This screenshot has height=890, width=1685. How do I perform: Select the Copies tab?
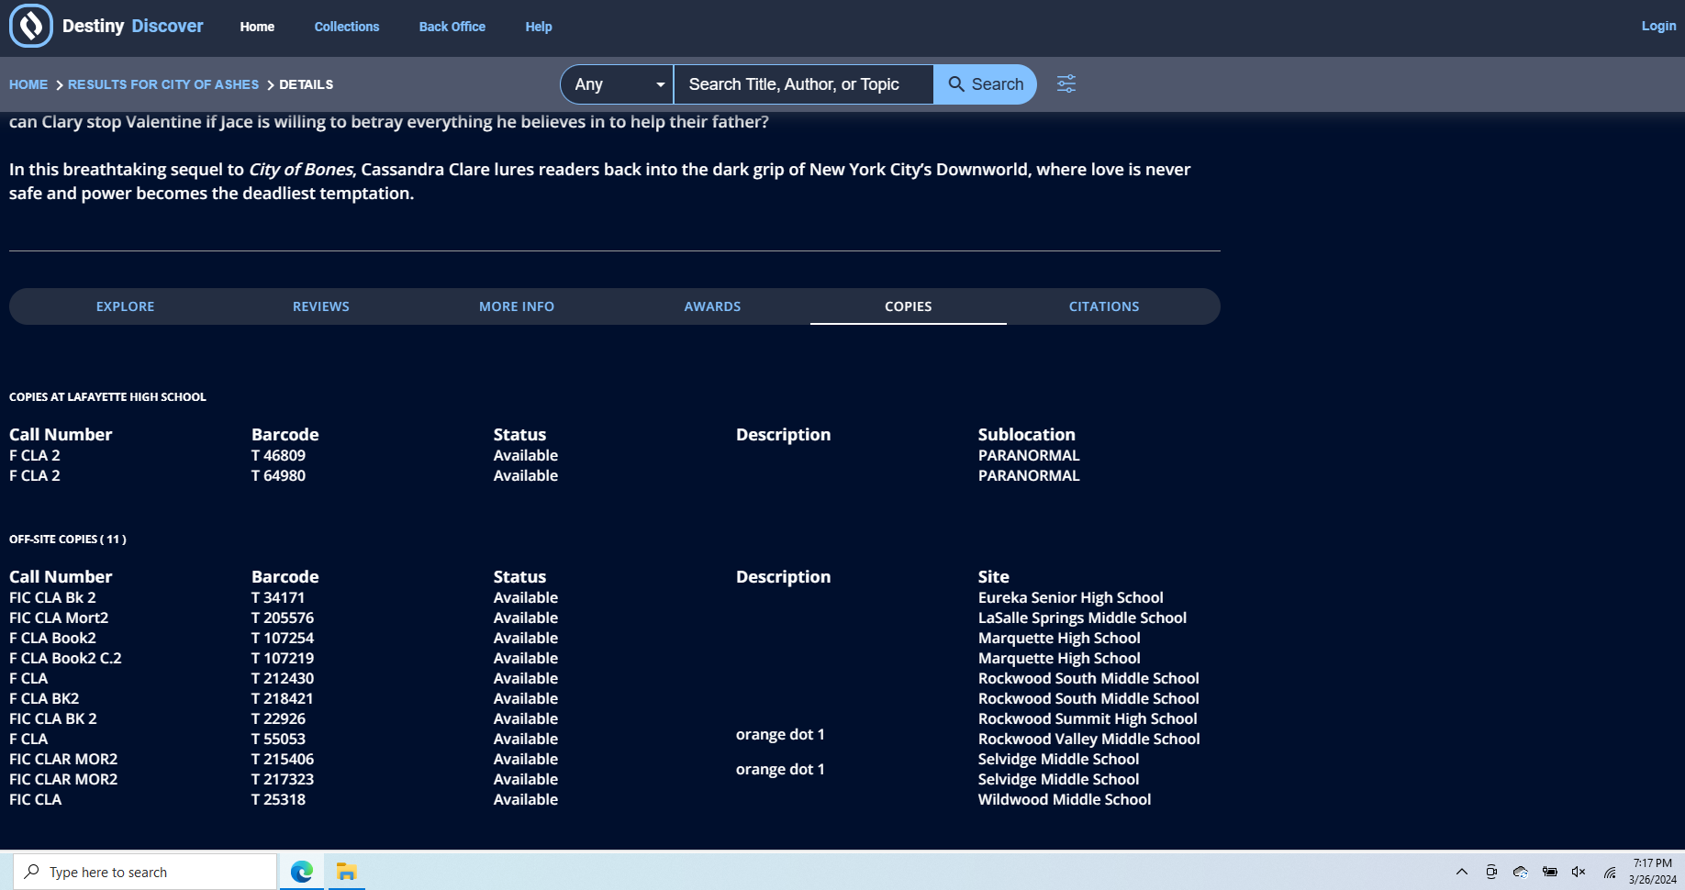(x=909, y=306)
